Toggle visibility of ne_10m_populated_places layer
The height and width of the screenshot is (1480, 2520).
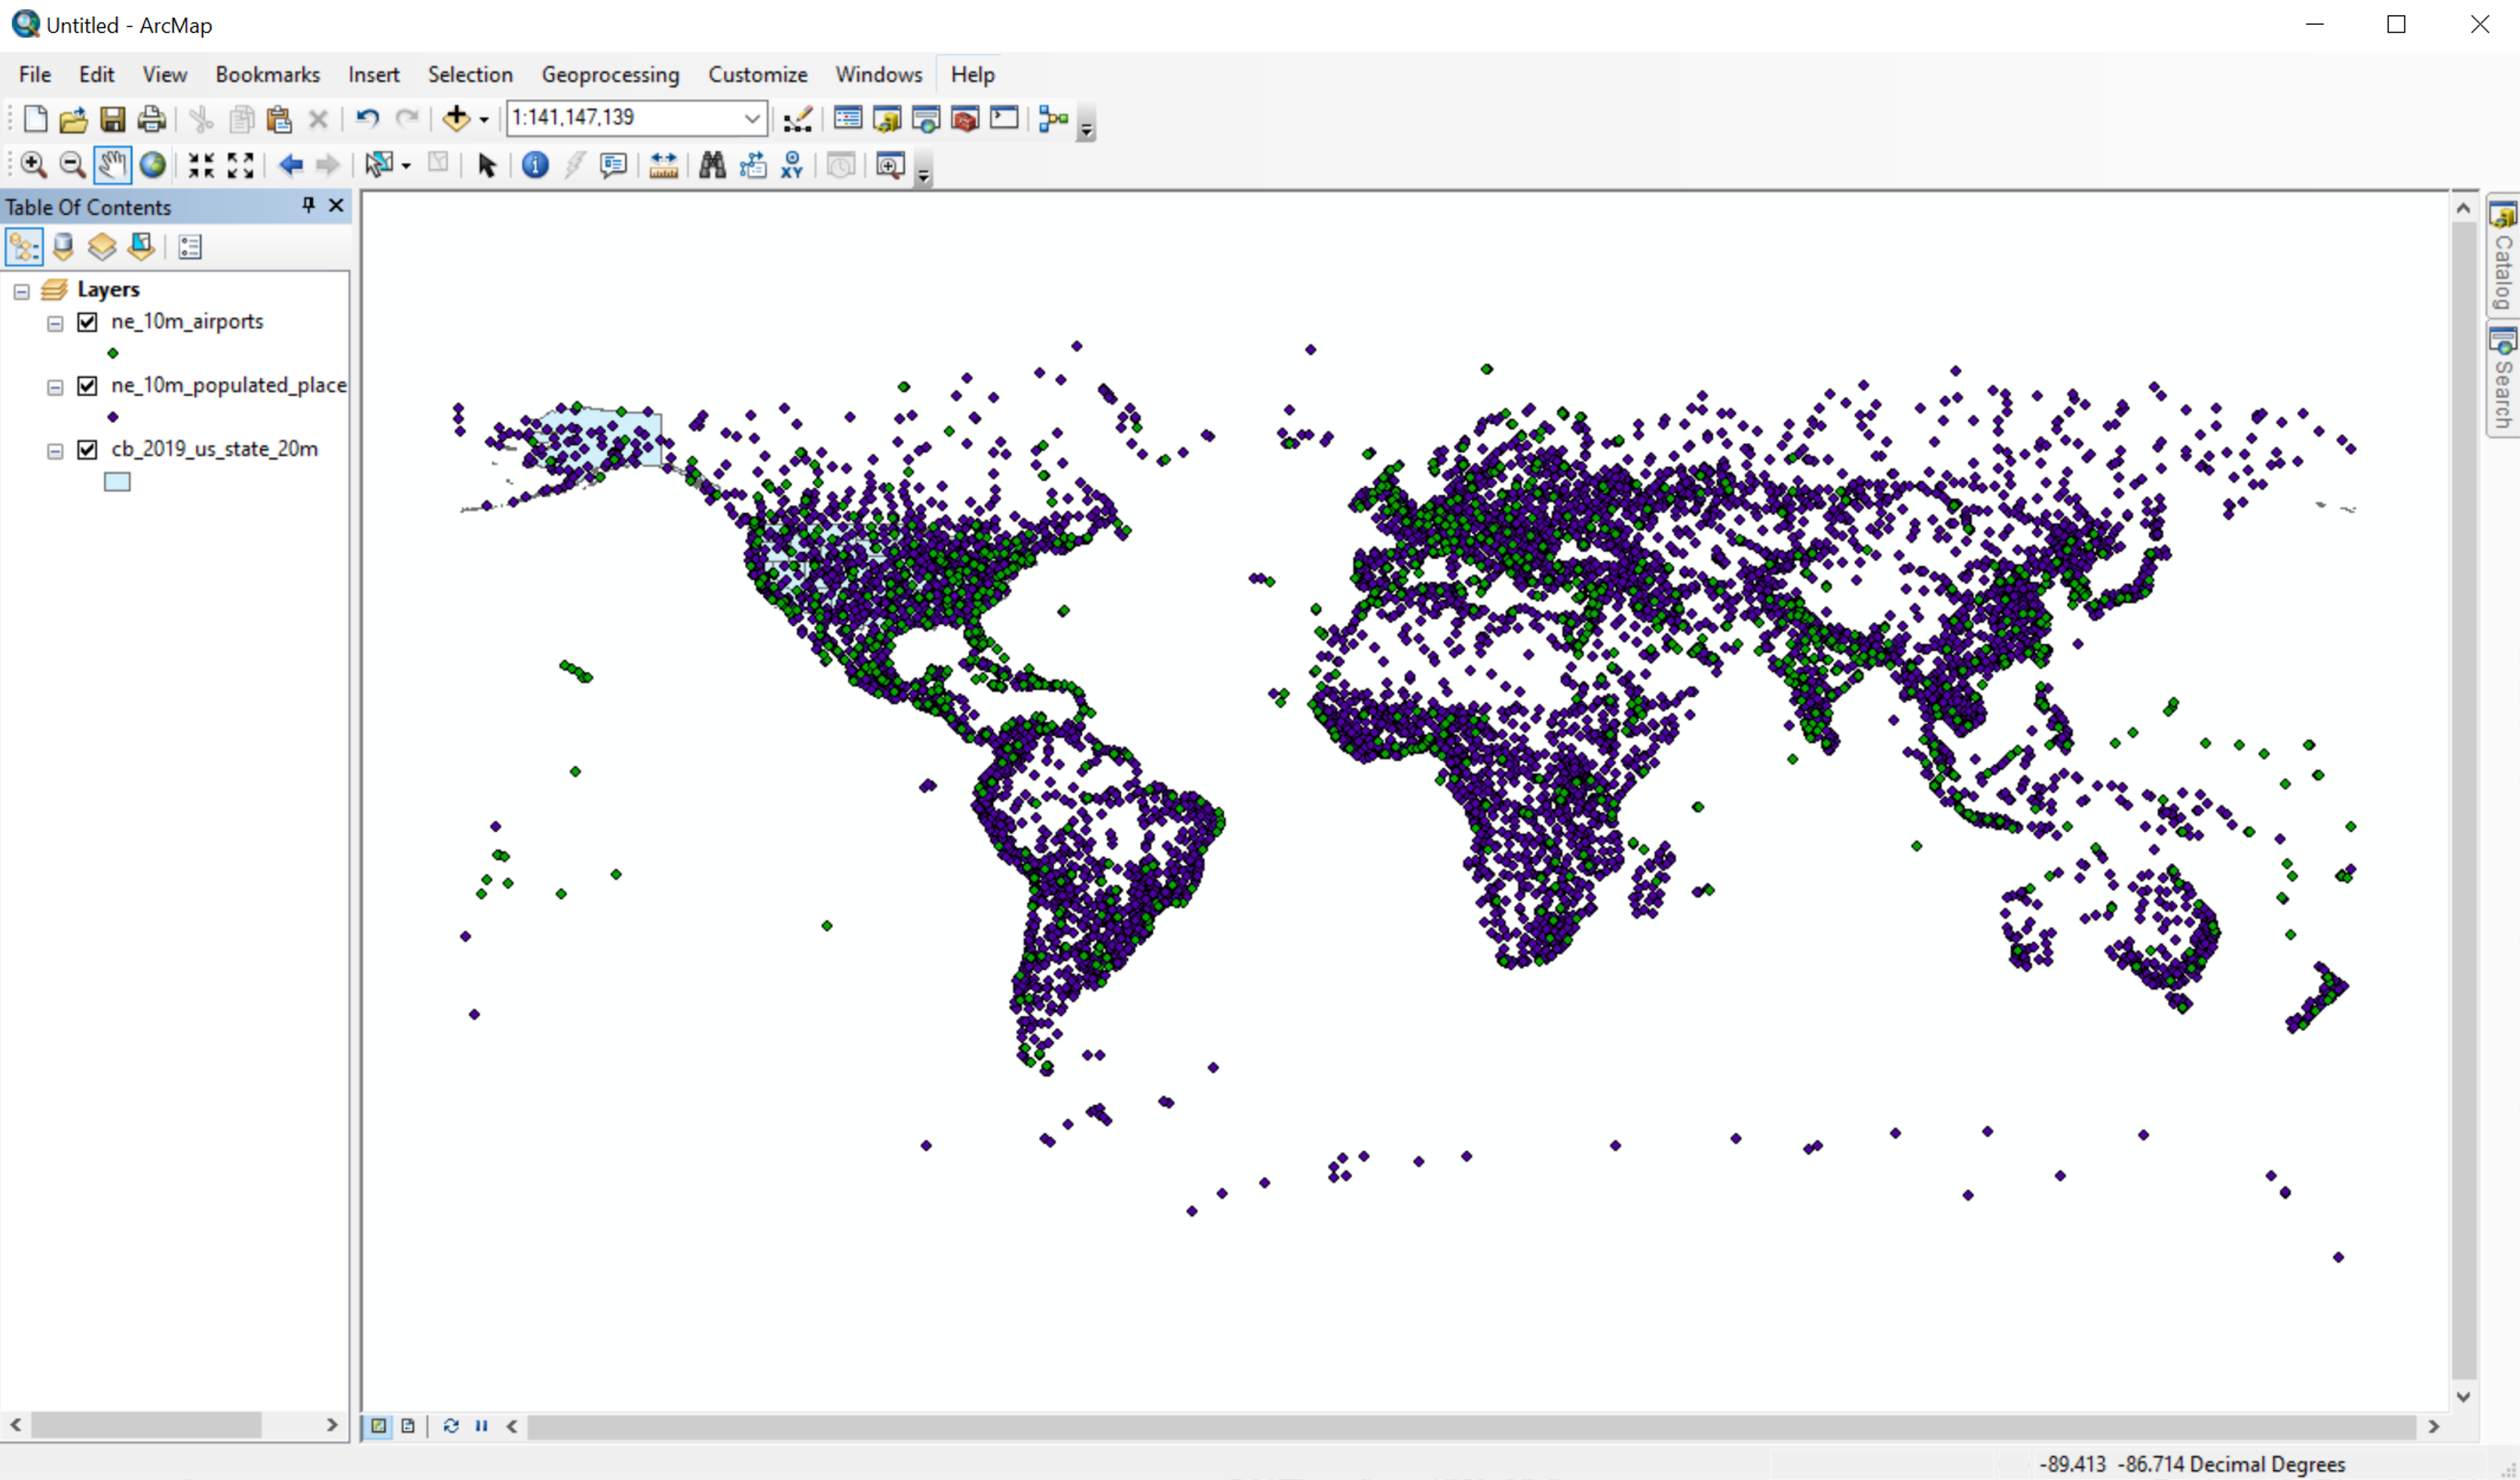(x=88, y=386)
